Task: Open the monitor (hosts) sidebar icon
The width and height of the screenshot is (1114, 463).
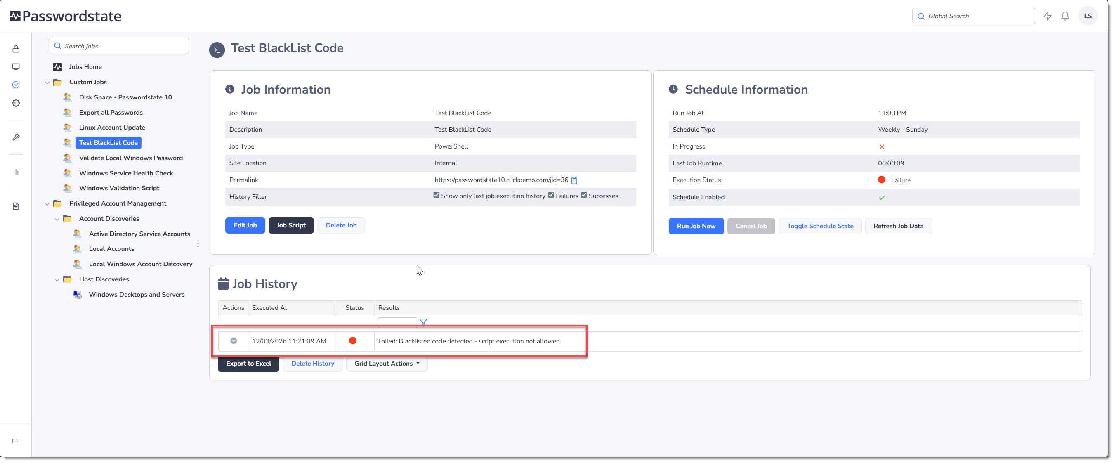Action: pyautogui.click(x=16, y=66)
